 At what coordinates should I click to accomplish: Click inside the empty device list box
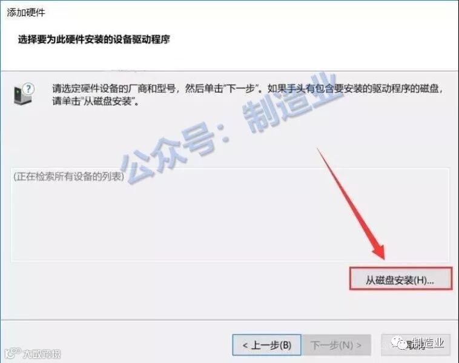tap(230, 215)
